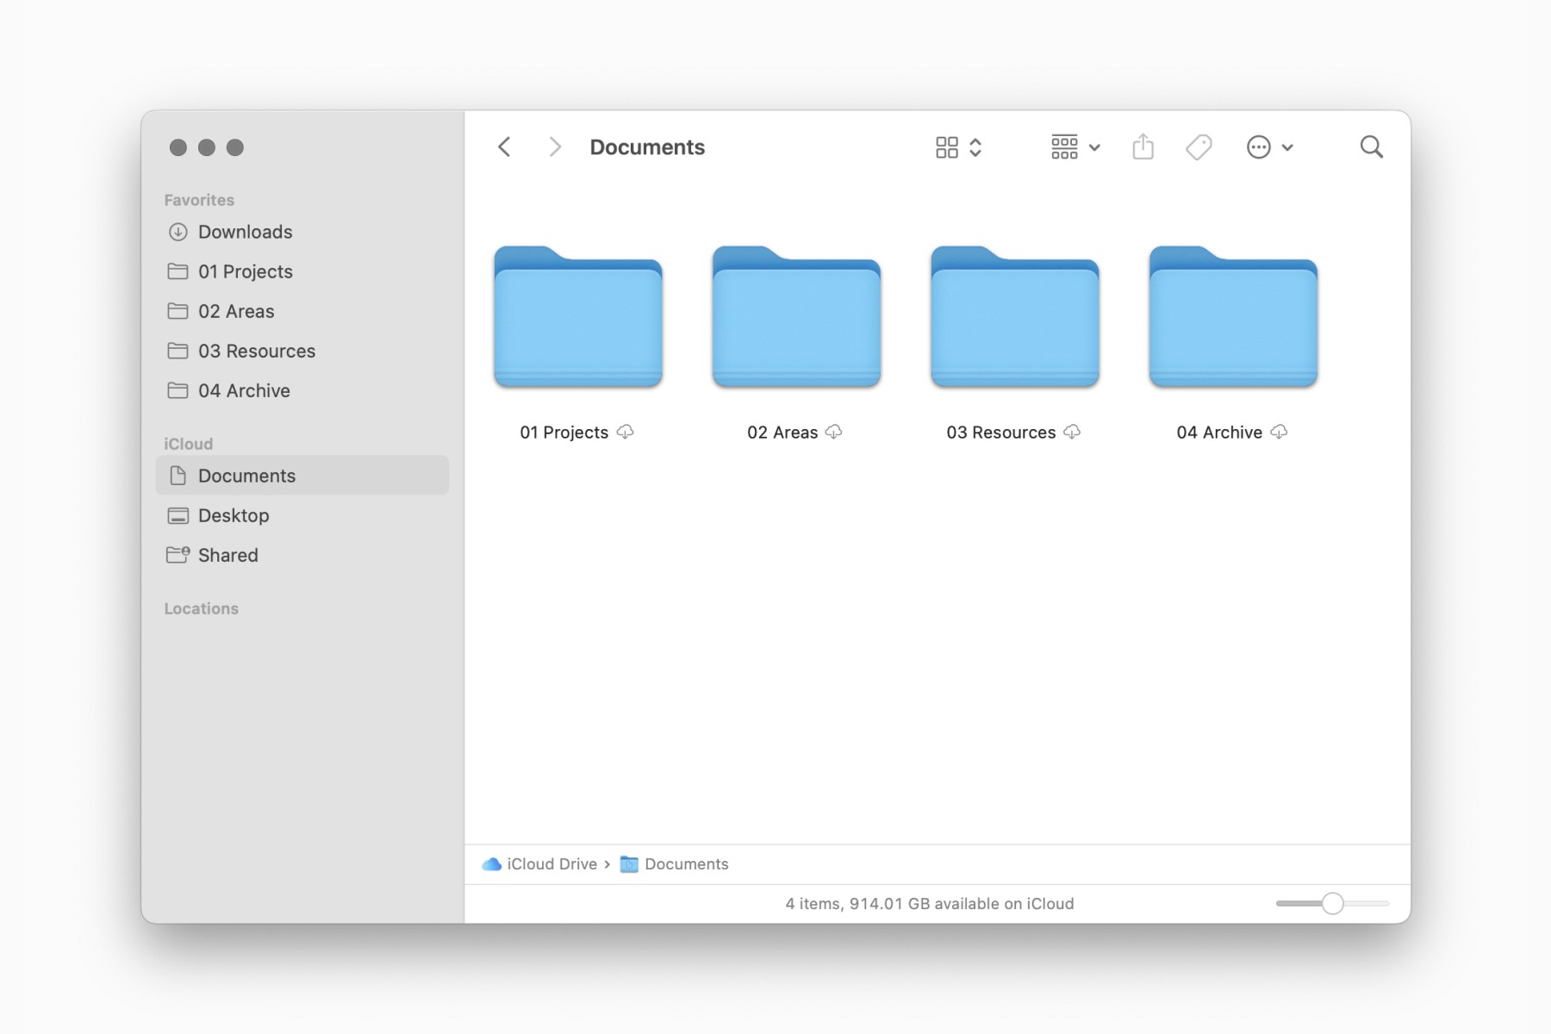Open Downloads in the sidebar

coord(302,232)
